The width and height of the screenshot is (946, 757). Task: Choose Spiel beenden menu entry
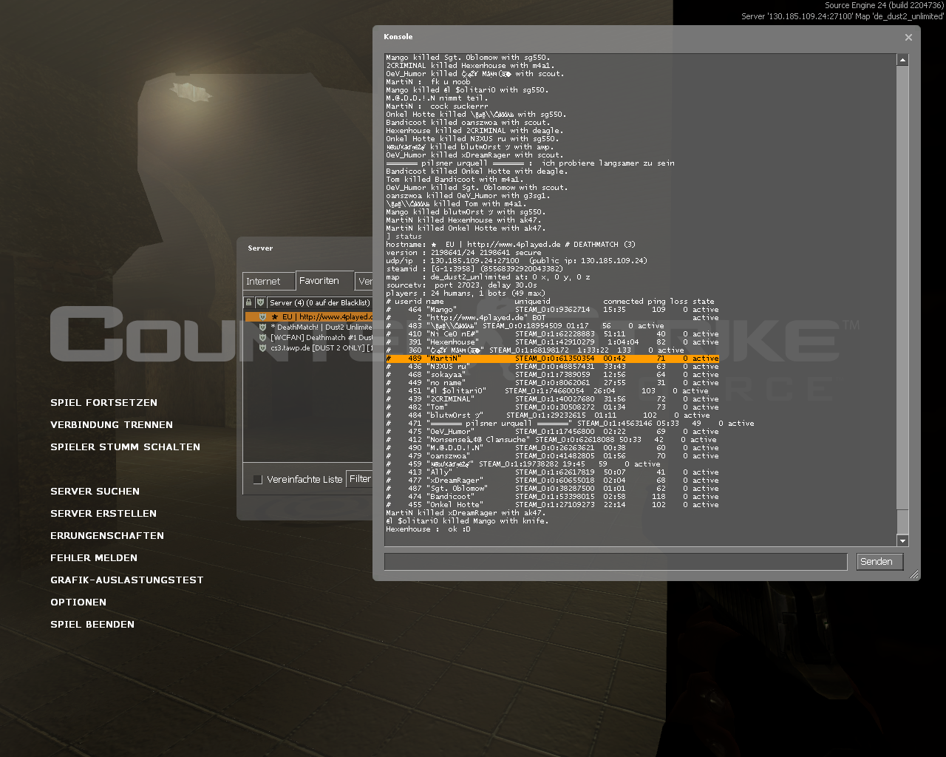[x=92, y=625]
